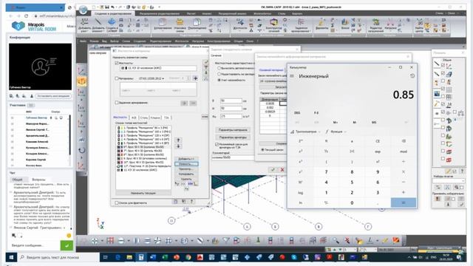Click the multiply key in the calculator

point(404,172)
